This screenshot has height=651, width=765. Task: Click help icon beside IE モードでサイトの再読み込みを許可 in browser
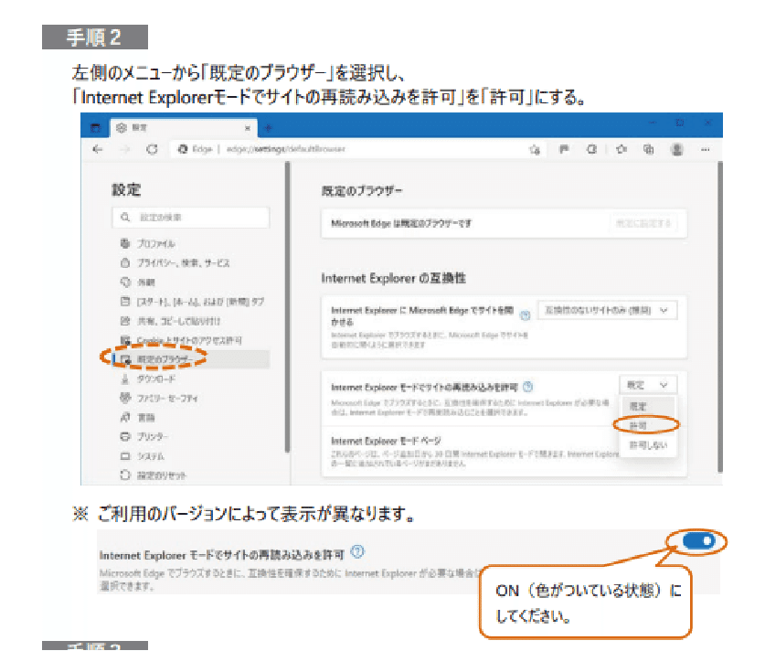pyautogui.click(x=528, y=387)
